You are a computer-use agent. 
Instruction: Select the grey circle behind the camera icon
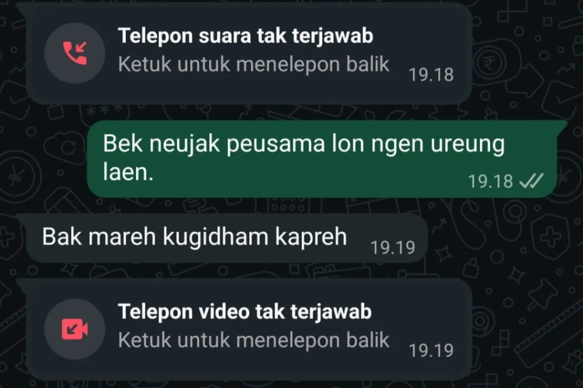(x=74, y=329)
